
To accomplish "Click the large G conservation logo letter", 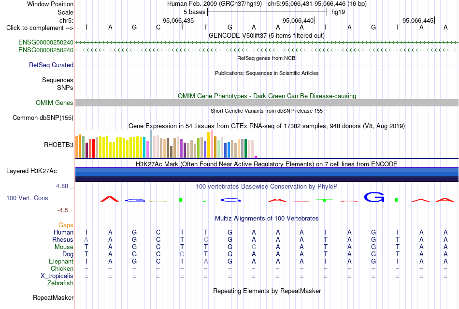I will click(374, 197).
